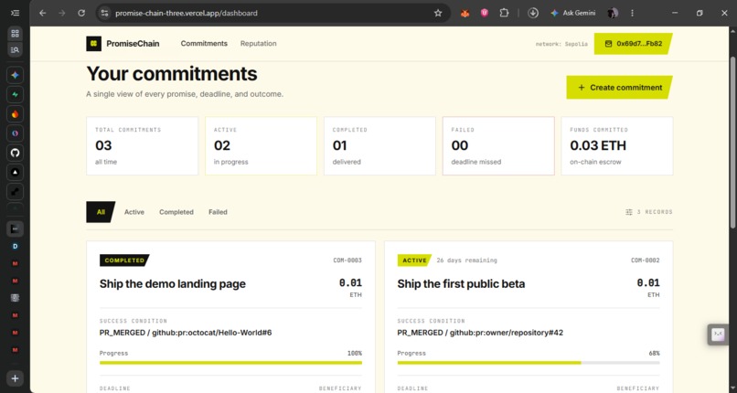This screenshot has width=737, height=393.
Task: Click the 0.01 ETH amount on demo landing card
Action: [x=350, y=288]
